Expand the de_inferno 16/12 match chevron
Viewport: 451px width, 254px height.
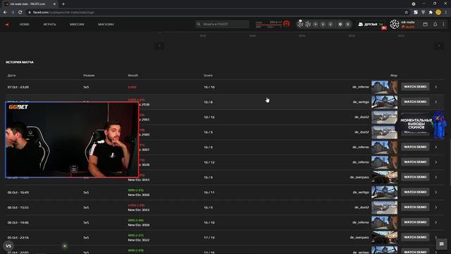click(x=436, y=162)
